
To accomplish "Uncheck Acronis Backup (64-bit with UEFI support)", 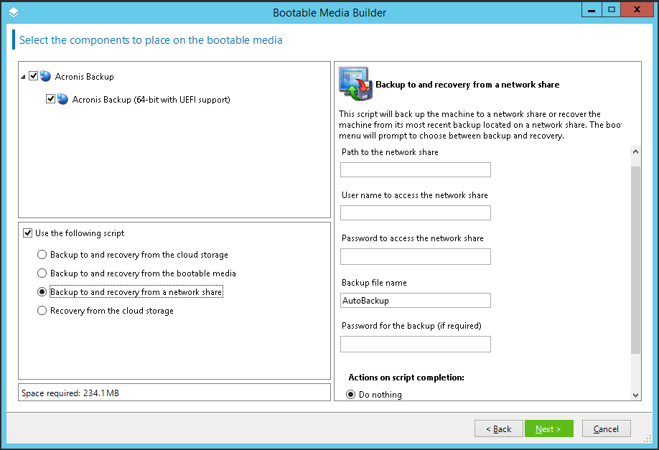I will click(50, 98).
